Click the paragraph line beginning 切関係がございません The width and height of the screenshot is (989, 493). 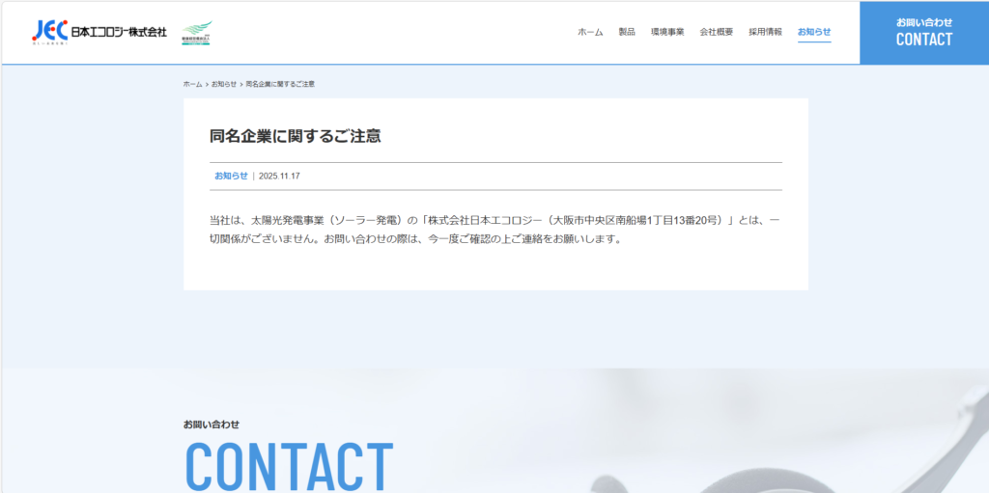pyautogui.click(x=415, y=240)
